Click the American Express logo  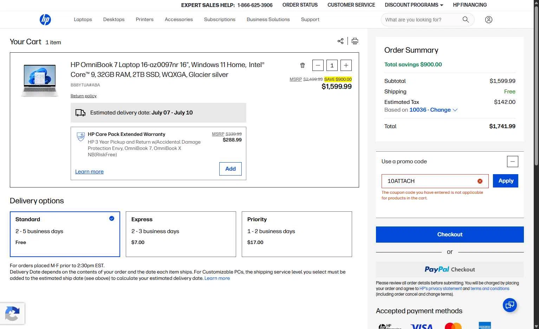[485, 325]
